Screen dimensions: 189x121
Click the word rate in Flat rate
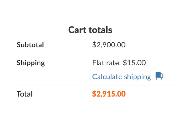[x=113, y=63]
